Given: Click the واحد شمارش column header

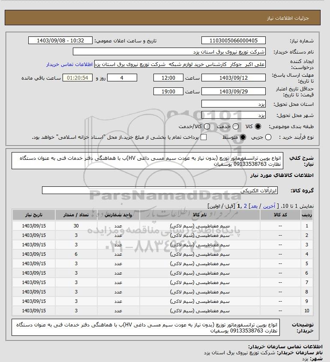Looking at the screenshot, I should click(x=118, y=215).
